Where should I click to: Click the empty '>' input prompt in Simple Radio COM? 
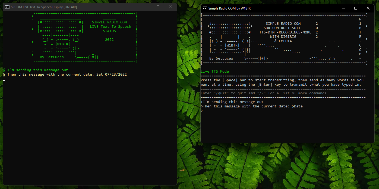202,111
